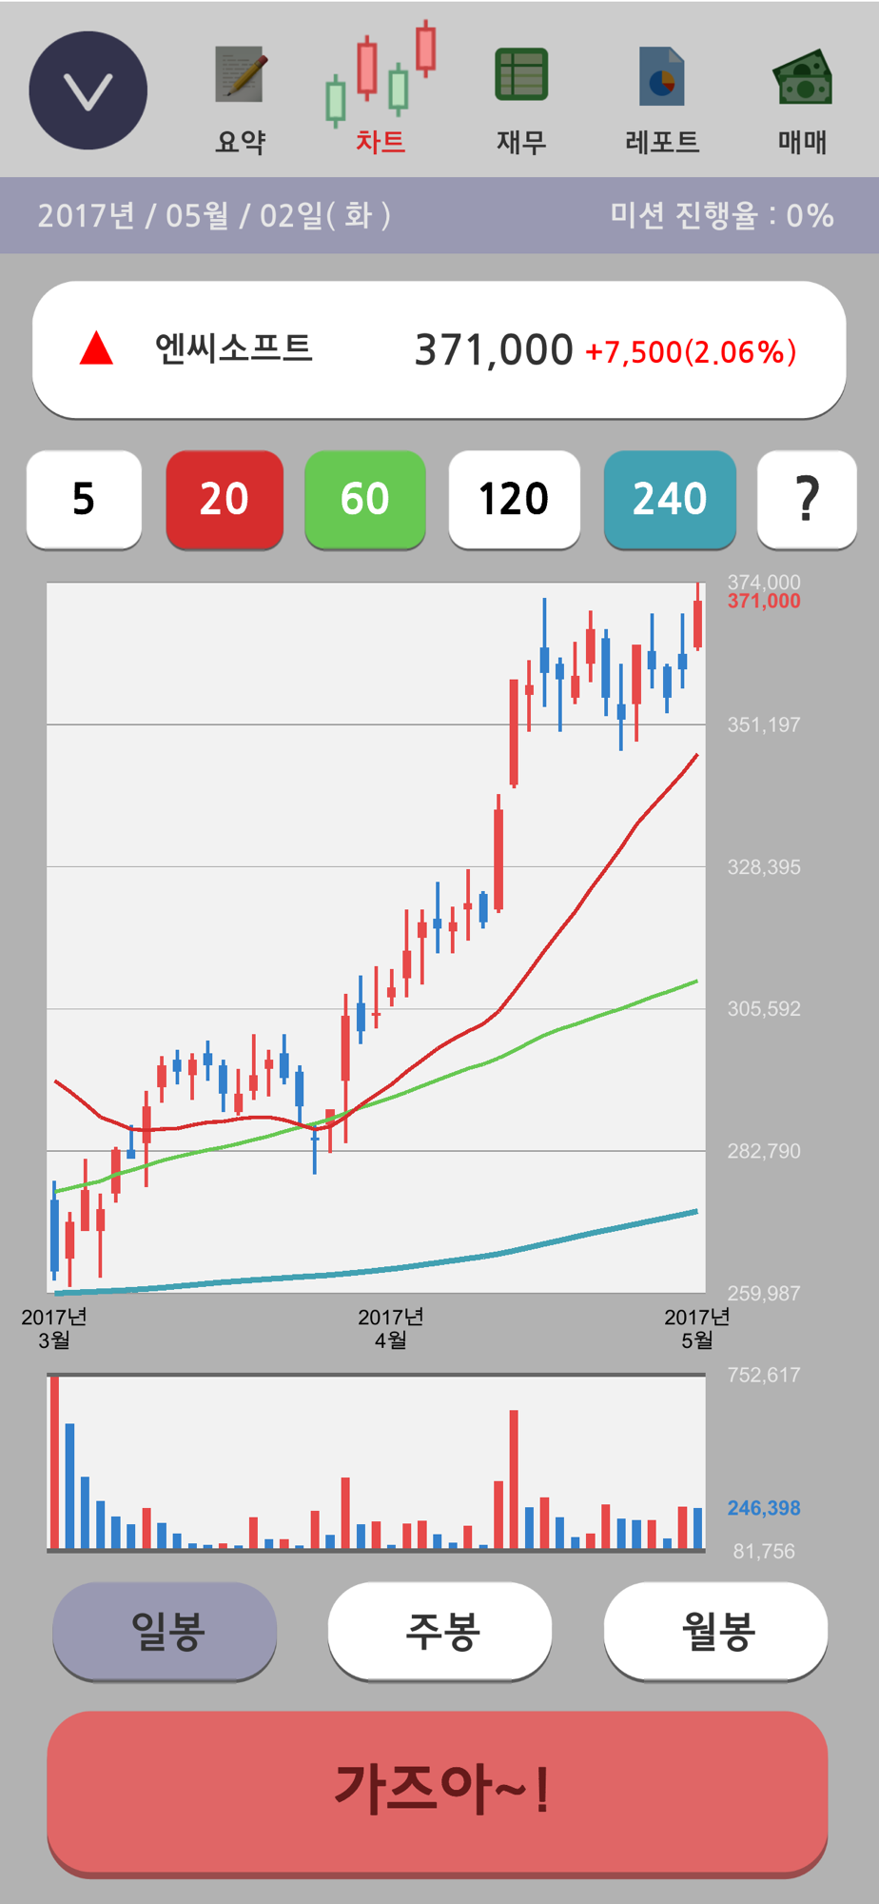879x1904 pixels.
Task: Tap the big red 가즈아~! button
Action: [x=438, y=1793]
